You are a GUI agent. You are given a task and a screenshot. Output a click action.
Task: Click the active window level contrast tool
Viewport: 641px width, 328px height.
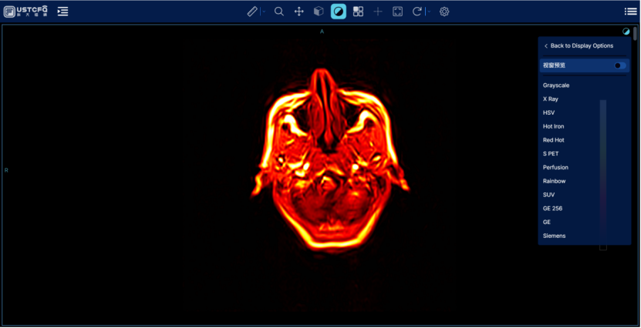click(x=339, y=12)
